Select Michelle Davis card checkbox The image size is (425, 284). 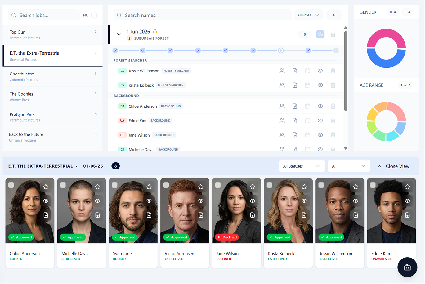click(x=63, y=185)
